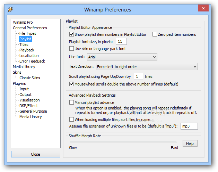Image resolution: width=218 pixels, height=172 pixels.
Task: Open Error FeedBack preferences
Action: coord(32,61)
